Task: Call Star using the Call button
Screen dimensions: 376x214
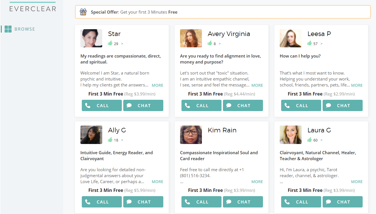Action: coord(102,105)
